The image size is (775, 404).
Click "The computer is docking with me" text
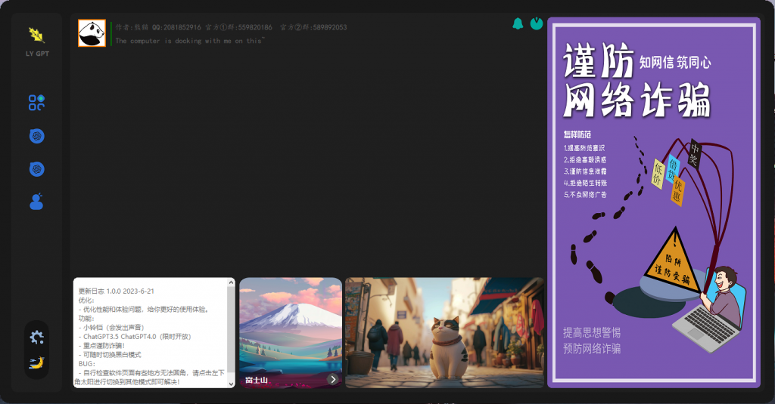[189, 41]
